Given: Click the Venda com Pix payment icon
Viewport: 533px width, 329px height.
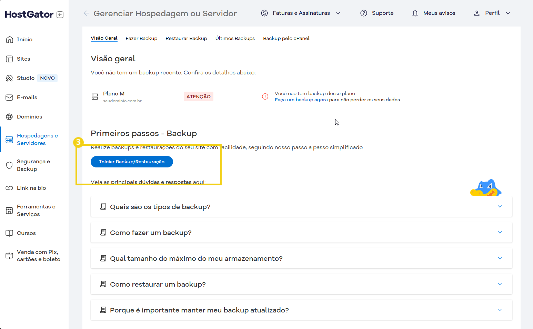Looking at the screenshot, I should (x=10, y=256).
